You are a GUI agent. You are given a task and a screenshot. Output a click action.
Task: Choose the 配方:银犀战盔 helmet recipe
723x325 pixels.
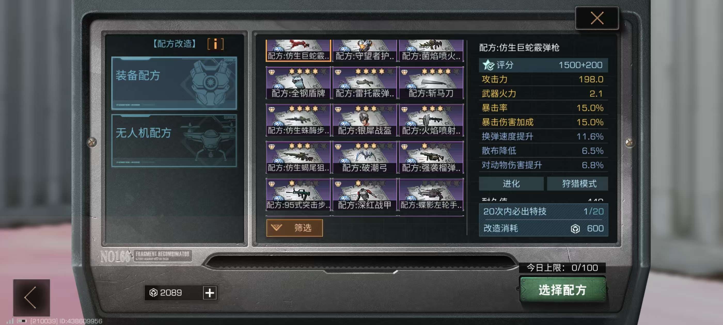(x=365, y=120)
